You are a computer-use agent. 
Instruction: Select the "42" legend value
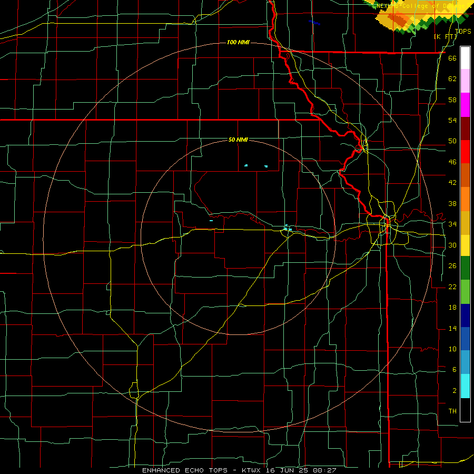tap(452, 182)
